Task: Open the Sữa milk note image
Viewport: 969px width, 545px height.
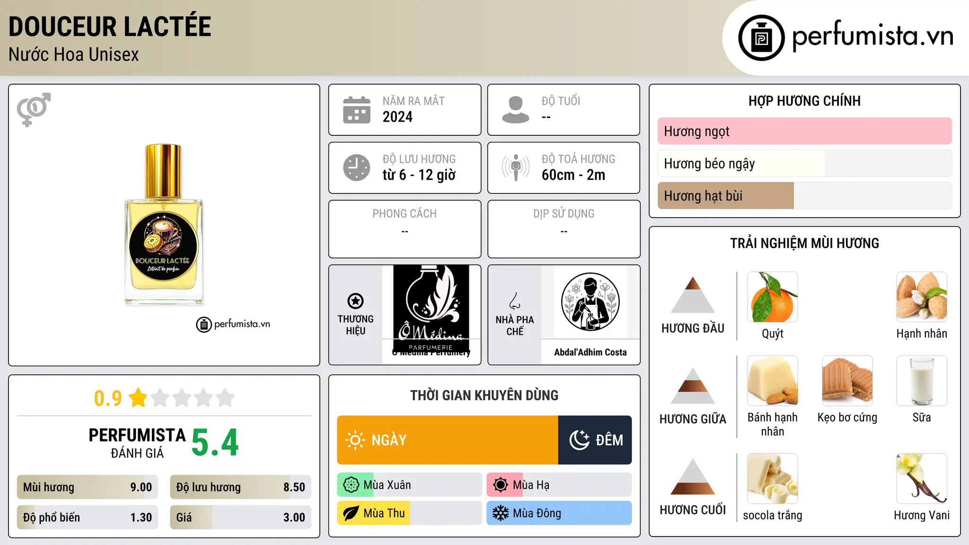Action: (x=922, y=381)
